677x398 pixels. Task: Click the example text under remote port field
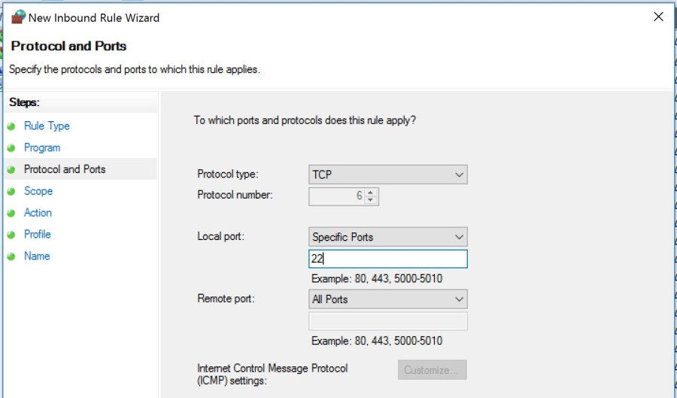pos(377,341)
